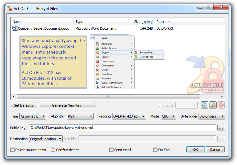Click the Act On File Generic icon
Viewport: 237px width, 165px height.
(x=98, y=87)
